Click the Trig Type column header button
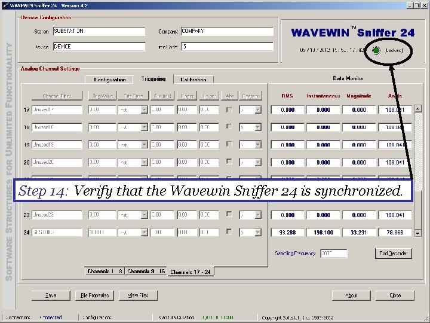This screenshot has width=430, height=323. tap(133, 96)
